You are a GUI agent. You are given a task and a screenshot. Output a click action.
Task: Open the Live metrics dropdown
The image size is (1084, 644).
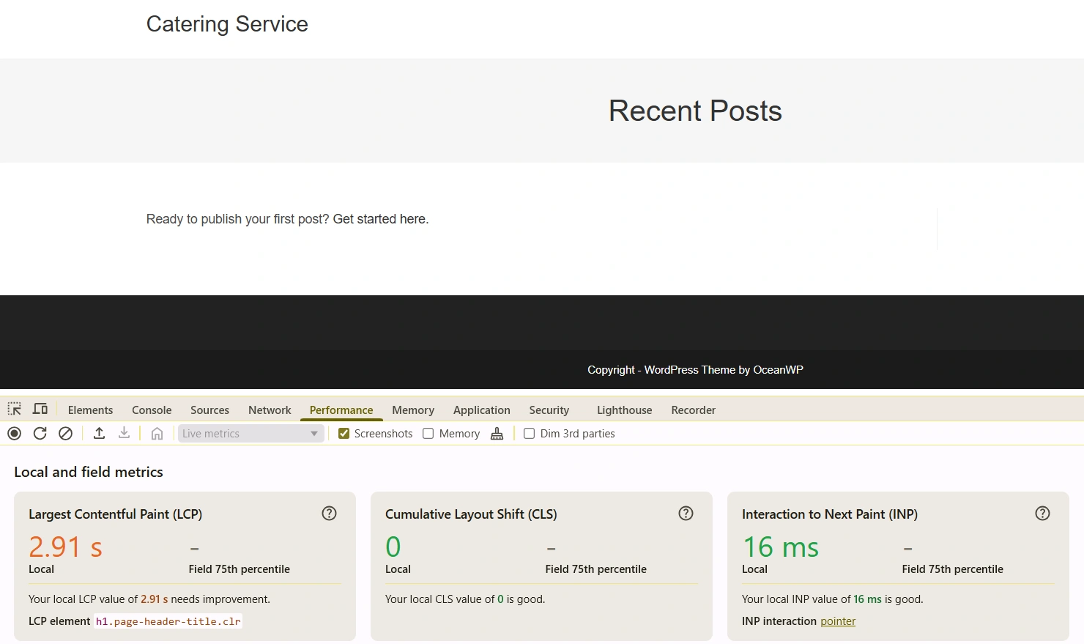tap(250, 434)
